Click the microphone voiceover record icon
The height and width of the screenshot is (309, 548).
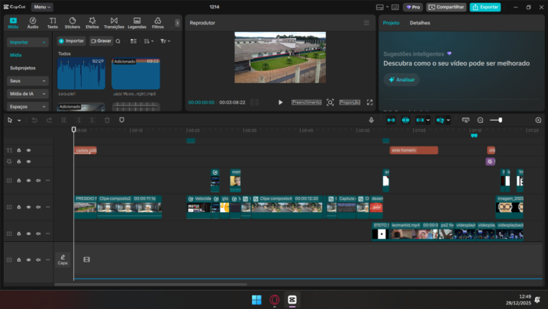pos(372,120)
